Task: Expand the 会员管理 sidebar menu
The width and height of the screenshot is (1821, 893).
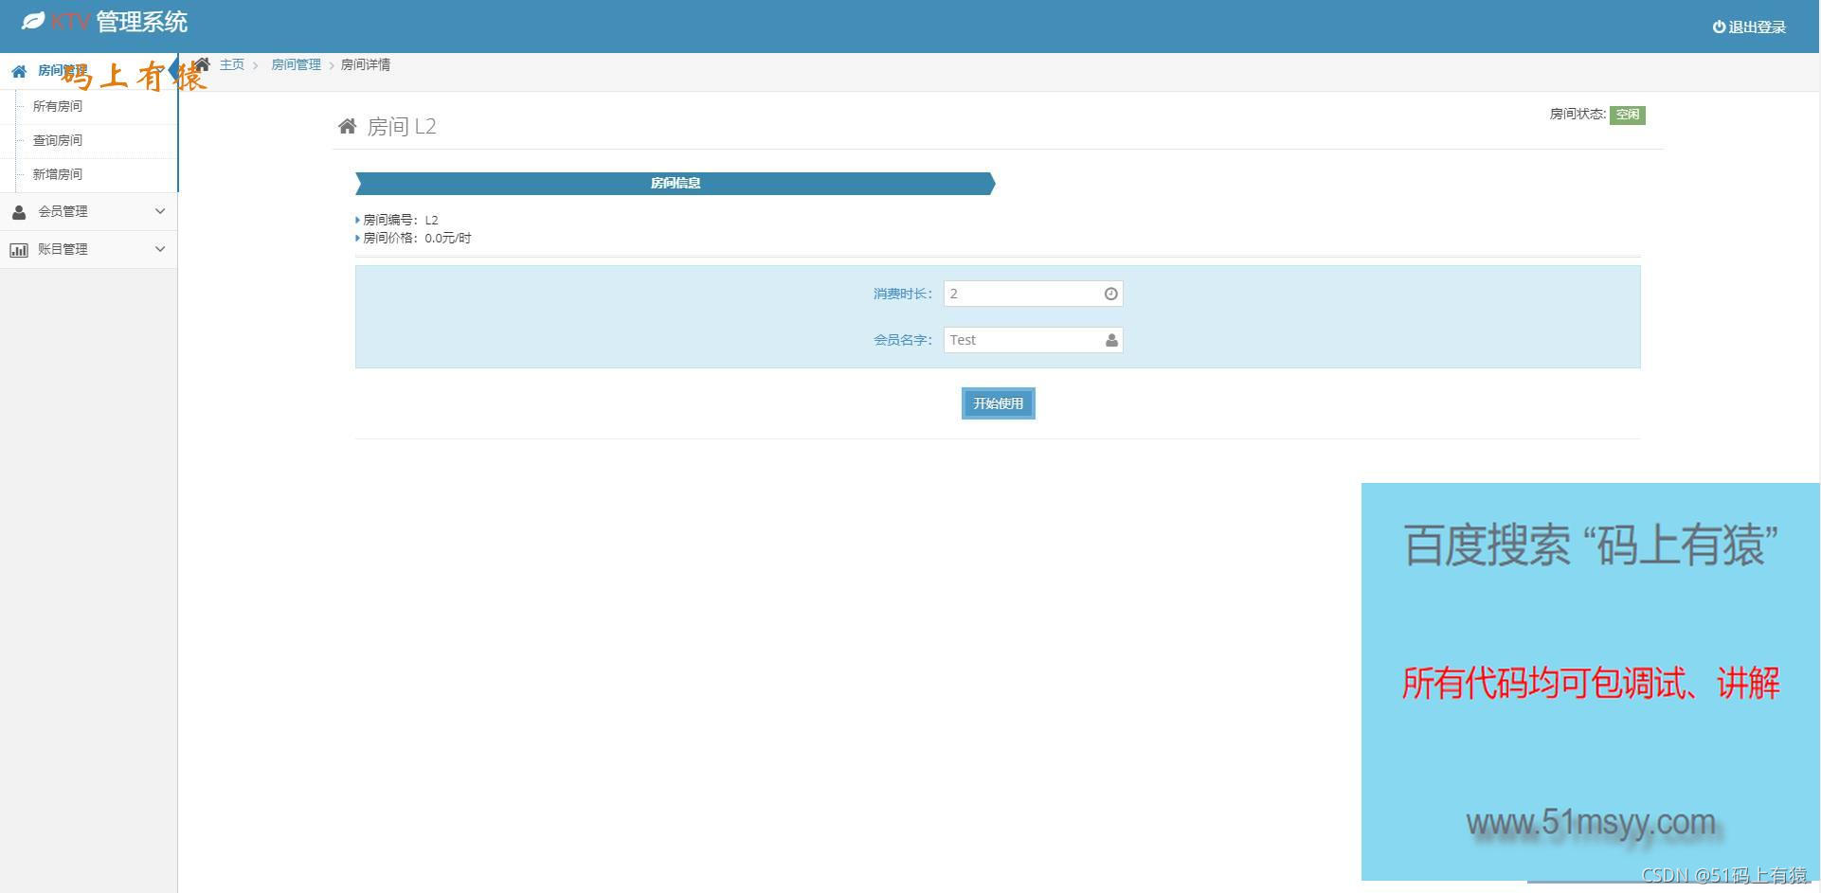Action: [88, 211]
